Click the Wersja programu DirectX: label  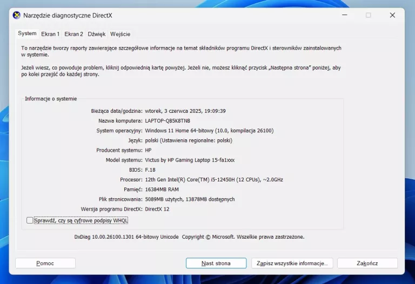pyautogui.click(x=112, y=209)
